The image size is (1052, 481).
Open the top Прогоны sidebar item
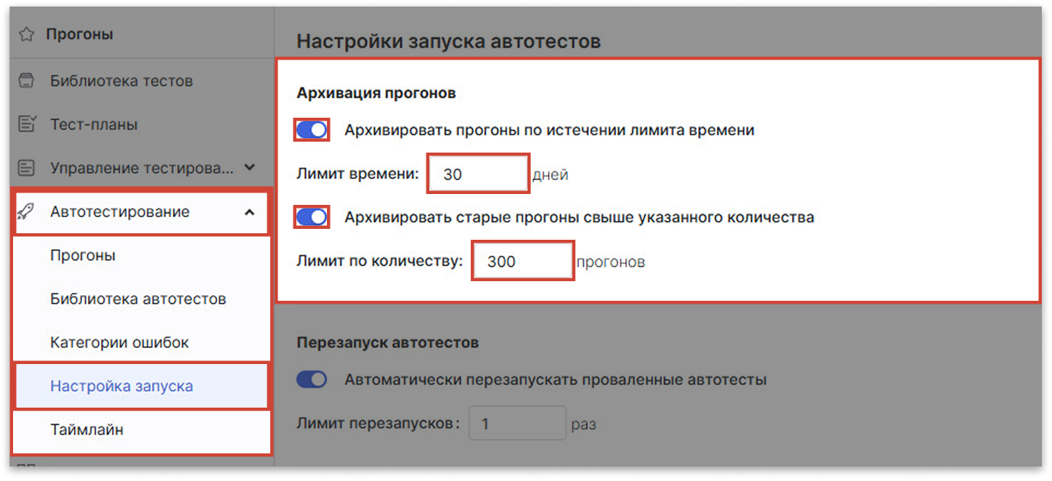(x=80, y=34)
